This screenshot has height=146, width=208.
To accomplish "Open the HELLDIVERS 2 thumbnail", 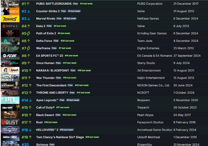I will (10, 130).
